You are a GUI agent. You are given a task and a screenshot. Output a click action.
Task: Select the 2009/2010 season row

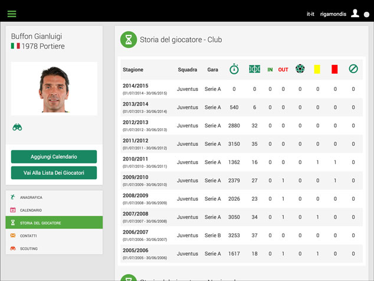coord(241,181)
